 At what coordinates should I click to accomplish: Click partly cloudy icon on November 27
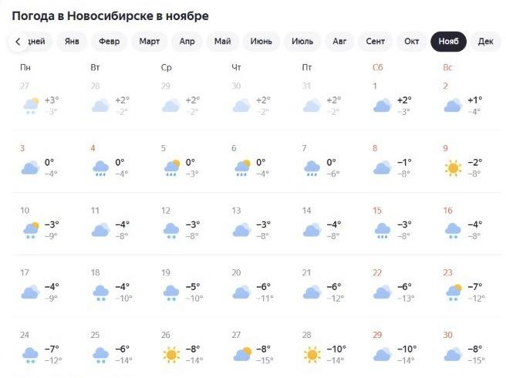(x=241, y=355)
